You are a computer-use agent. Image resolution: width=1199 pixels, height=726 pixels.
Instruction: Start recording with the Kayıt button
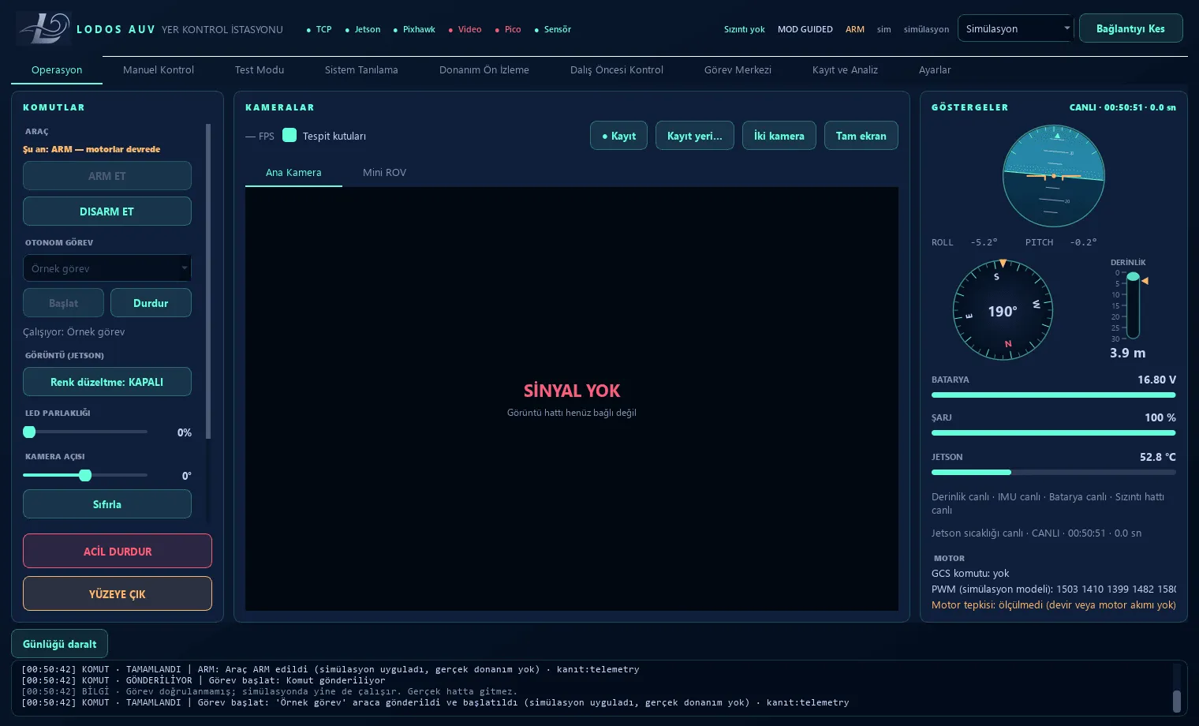pyautogui.click(x=619, y=136)
